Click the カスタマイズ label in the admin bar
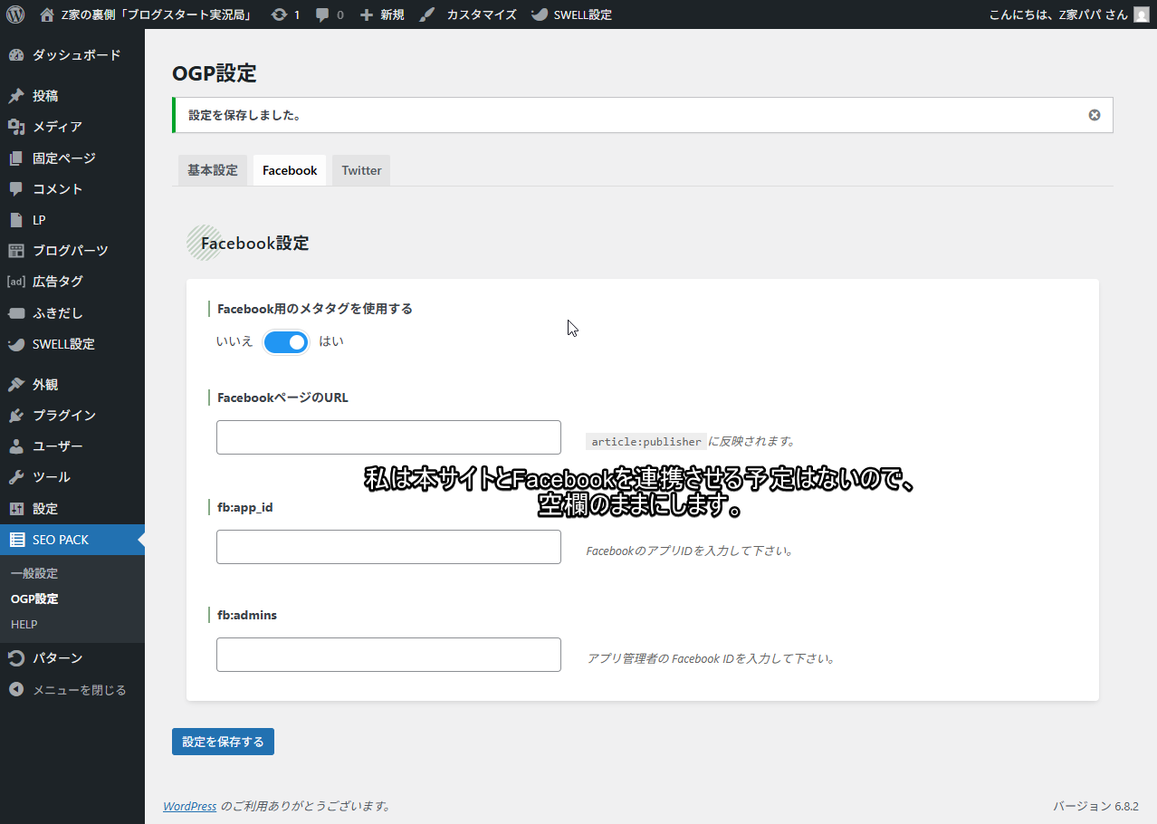The width and height of the screenshot is (1157, 824). point(482,14)
